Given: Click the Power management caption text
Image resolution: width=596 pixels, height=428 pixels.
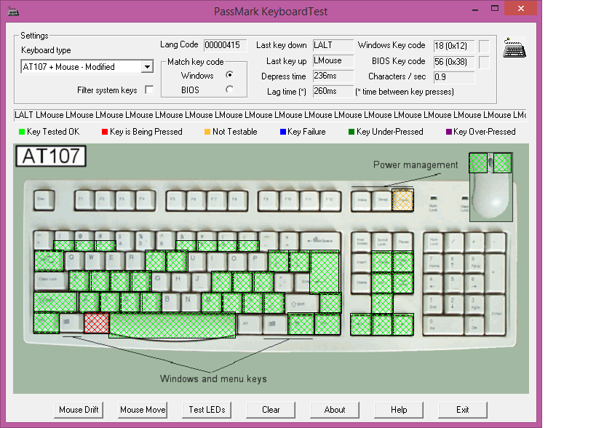Looking at the screenshot, I should [x=416, y=165].
